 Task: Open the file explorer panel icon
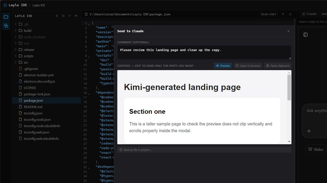[6, 17]
